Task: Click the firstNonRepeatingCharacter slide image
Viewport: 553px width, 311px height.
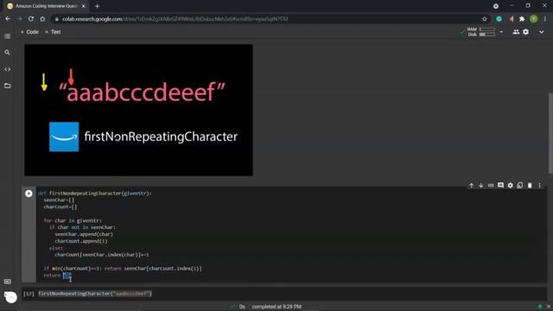Action: pos(138,110)
